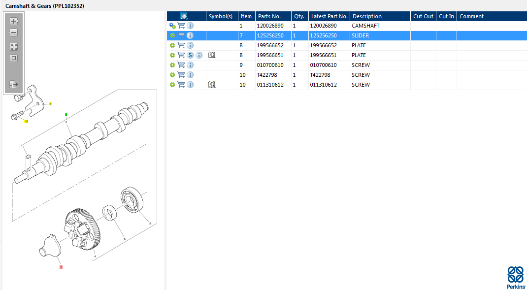Add SLIDER 125256250 to cart
This screenshot has height=290, width=527.
[181, 35]
